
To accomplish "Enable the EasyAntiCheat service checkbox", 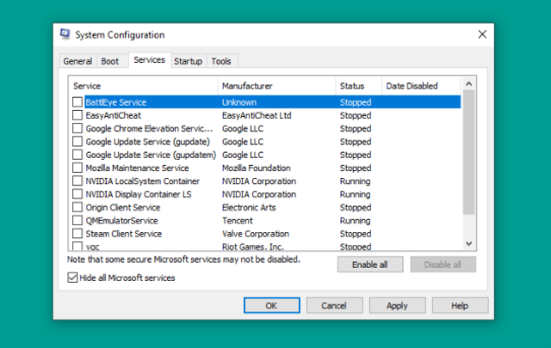I will [77, 115].
